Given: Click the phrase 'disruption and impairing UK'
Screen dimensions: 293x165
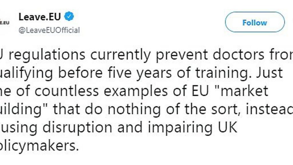Looking at the screenshot, I should [140, 127].
